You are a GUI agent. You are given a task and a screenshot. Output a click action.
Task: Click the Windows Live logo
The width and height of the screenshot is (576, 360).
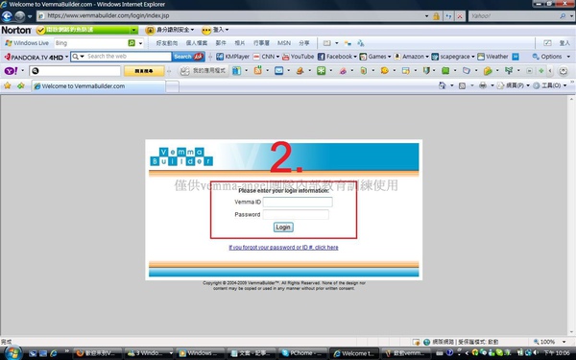[27, 43]
